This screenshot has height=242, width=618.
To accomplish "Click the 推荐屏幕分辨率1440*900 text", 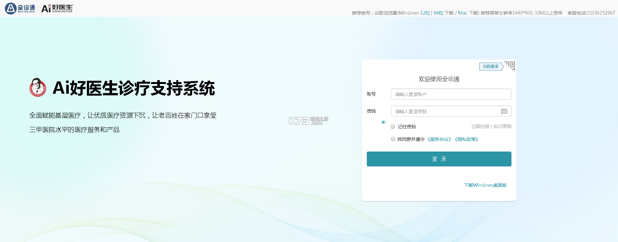I will click(506, 13).
